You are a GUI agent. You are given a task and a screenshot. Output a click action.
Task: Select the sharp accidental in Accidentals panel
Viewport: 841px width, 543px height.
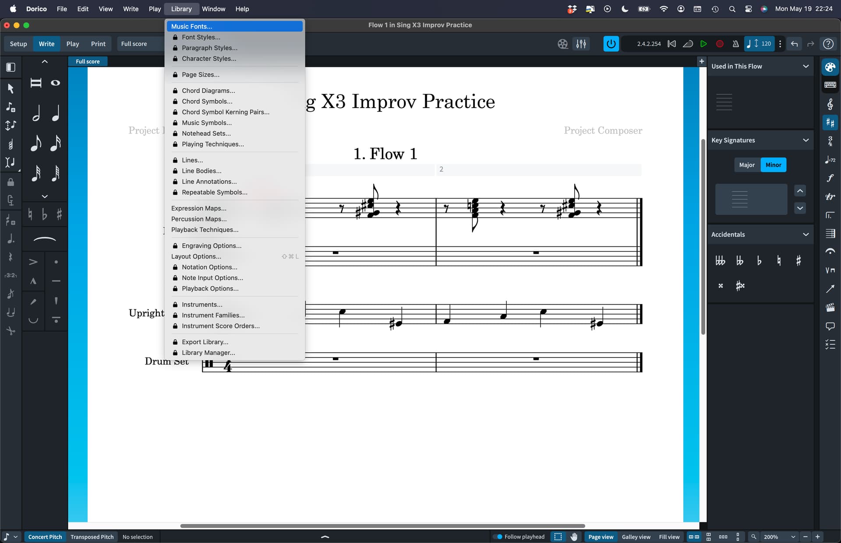[798, 261]
